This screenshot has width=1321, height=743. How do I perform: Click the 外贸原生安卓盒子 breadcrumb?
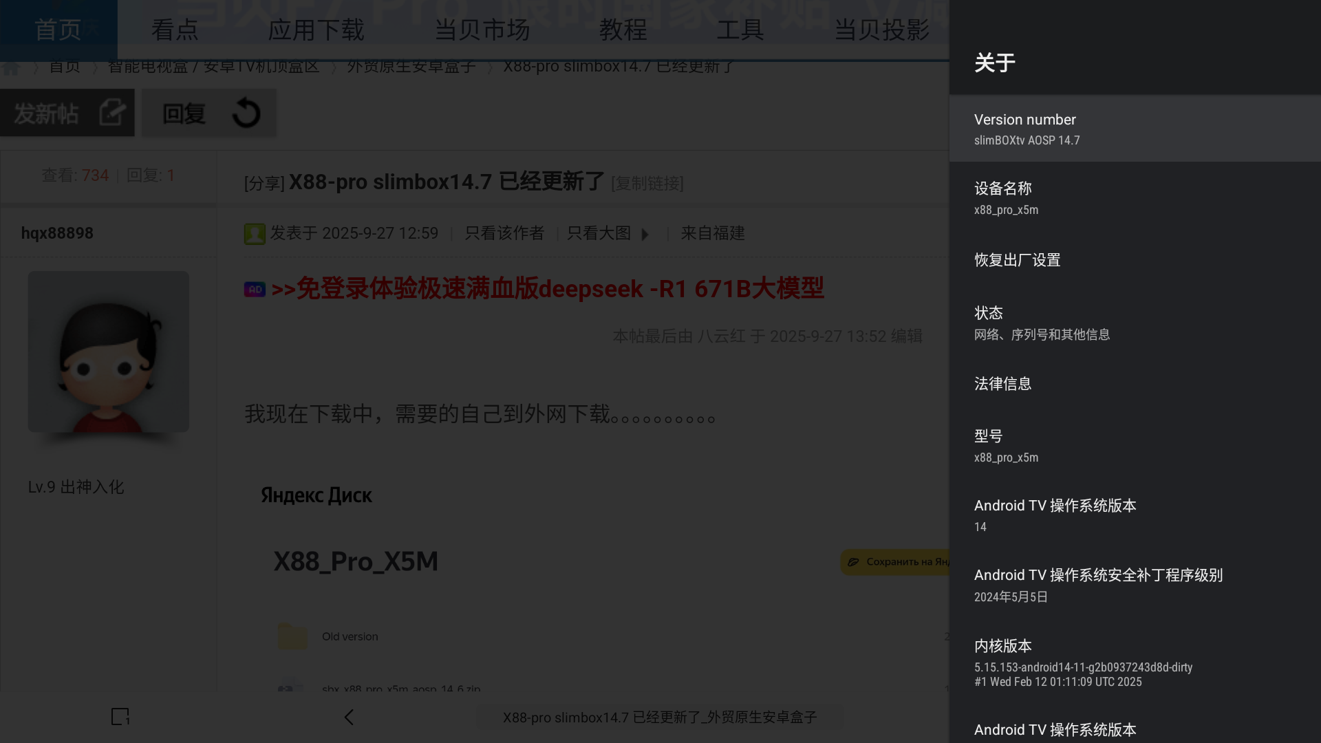pyautogui.click(x=411, y=67)
